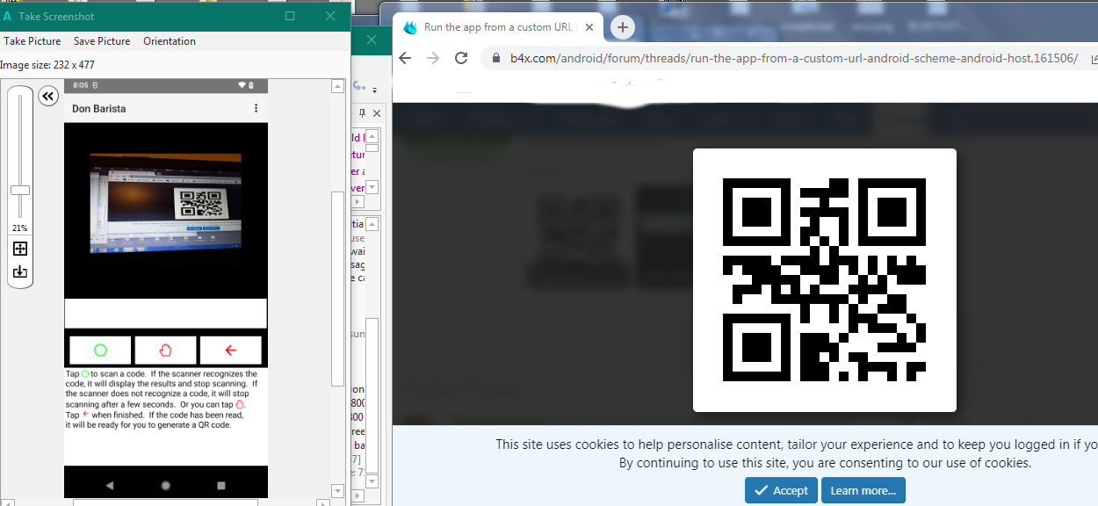View site information icon in address bar
Screen dimensions: 1098x506
point(495,59)
